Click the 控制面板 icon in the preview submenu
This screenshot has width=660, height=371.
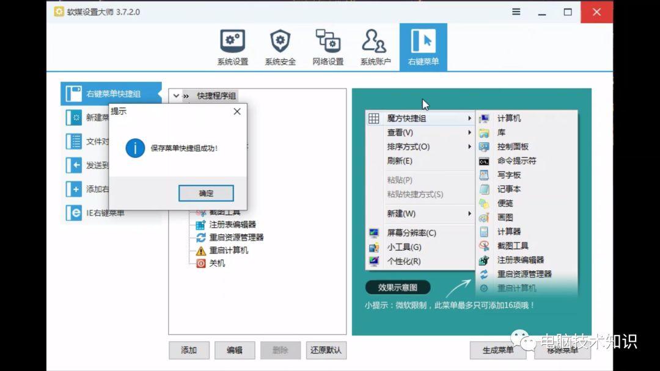[x=484, y=147]
